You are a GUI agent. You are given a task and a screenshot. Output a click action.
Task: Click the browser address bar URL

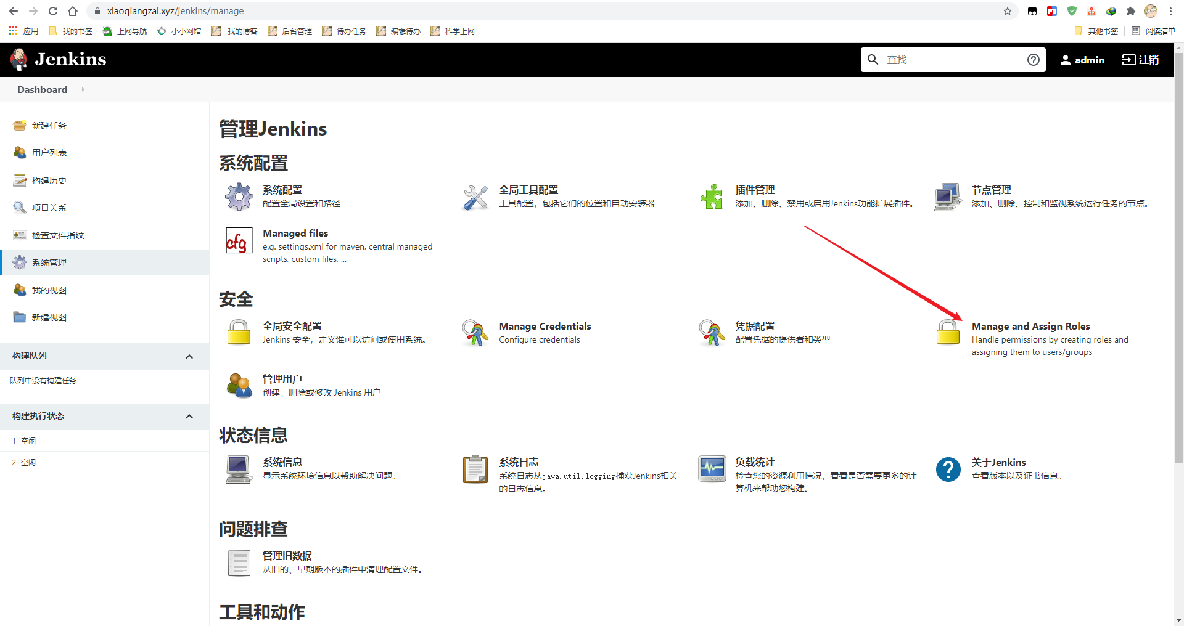point(175,11)
